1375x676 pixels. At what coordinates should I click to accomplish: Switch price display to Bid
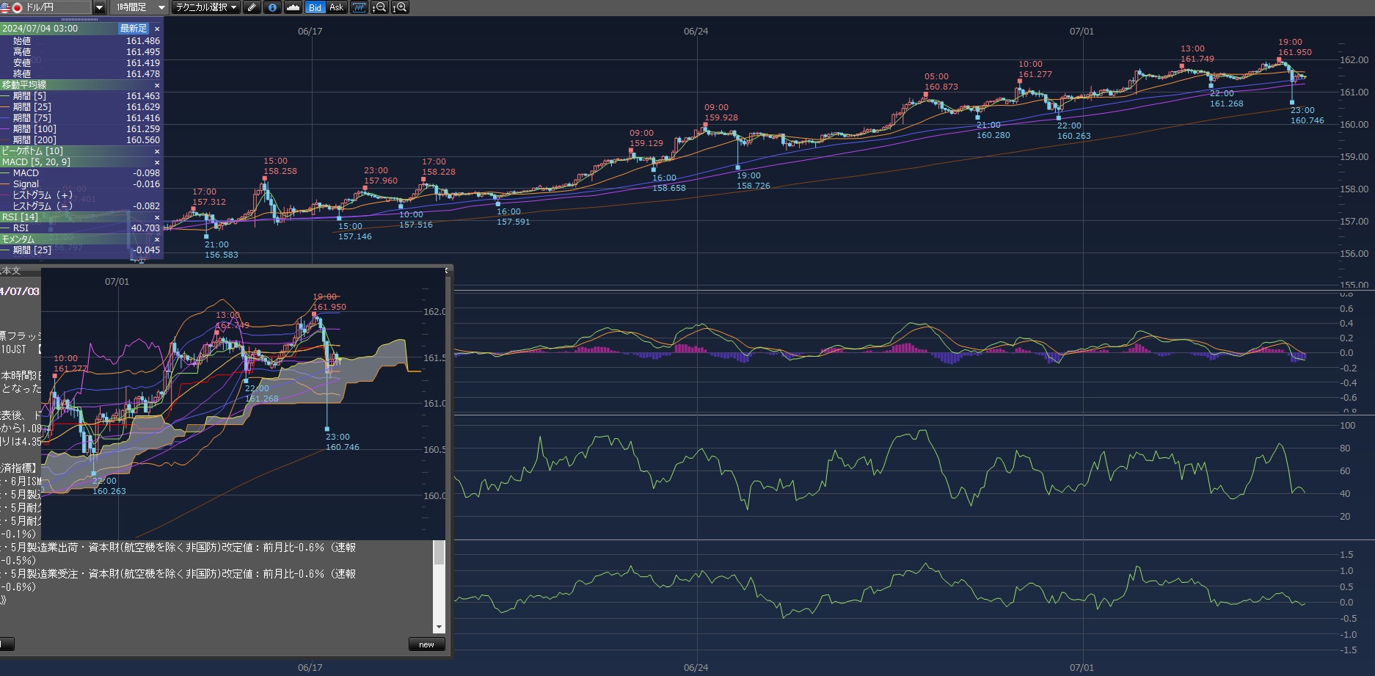[315, 7]
